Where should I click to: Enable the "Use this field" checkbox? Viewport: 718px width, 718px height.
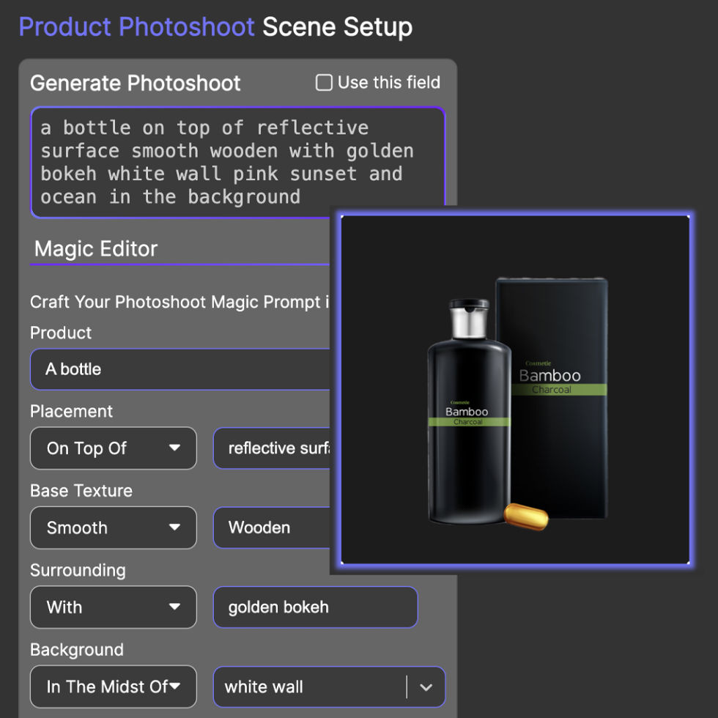(x=323, y=83)
